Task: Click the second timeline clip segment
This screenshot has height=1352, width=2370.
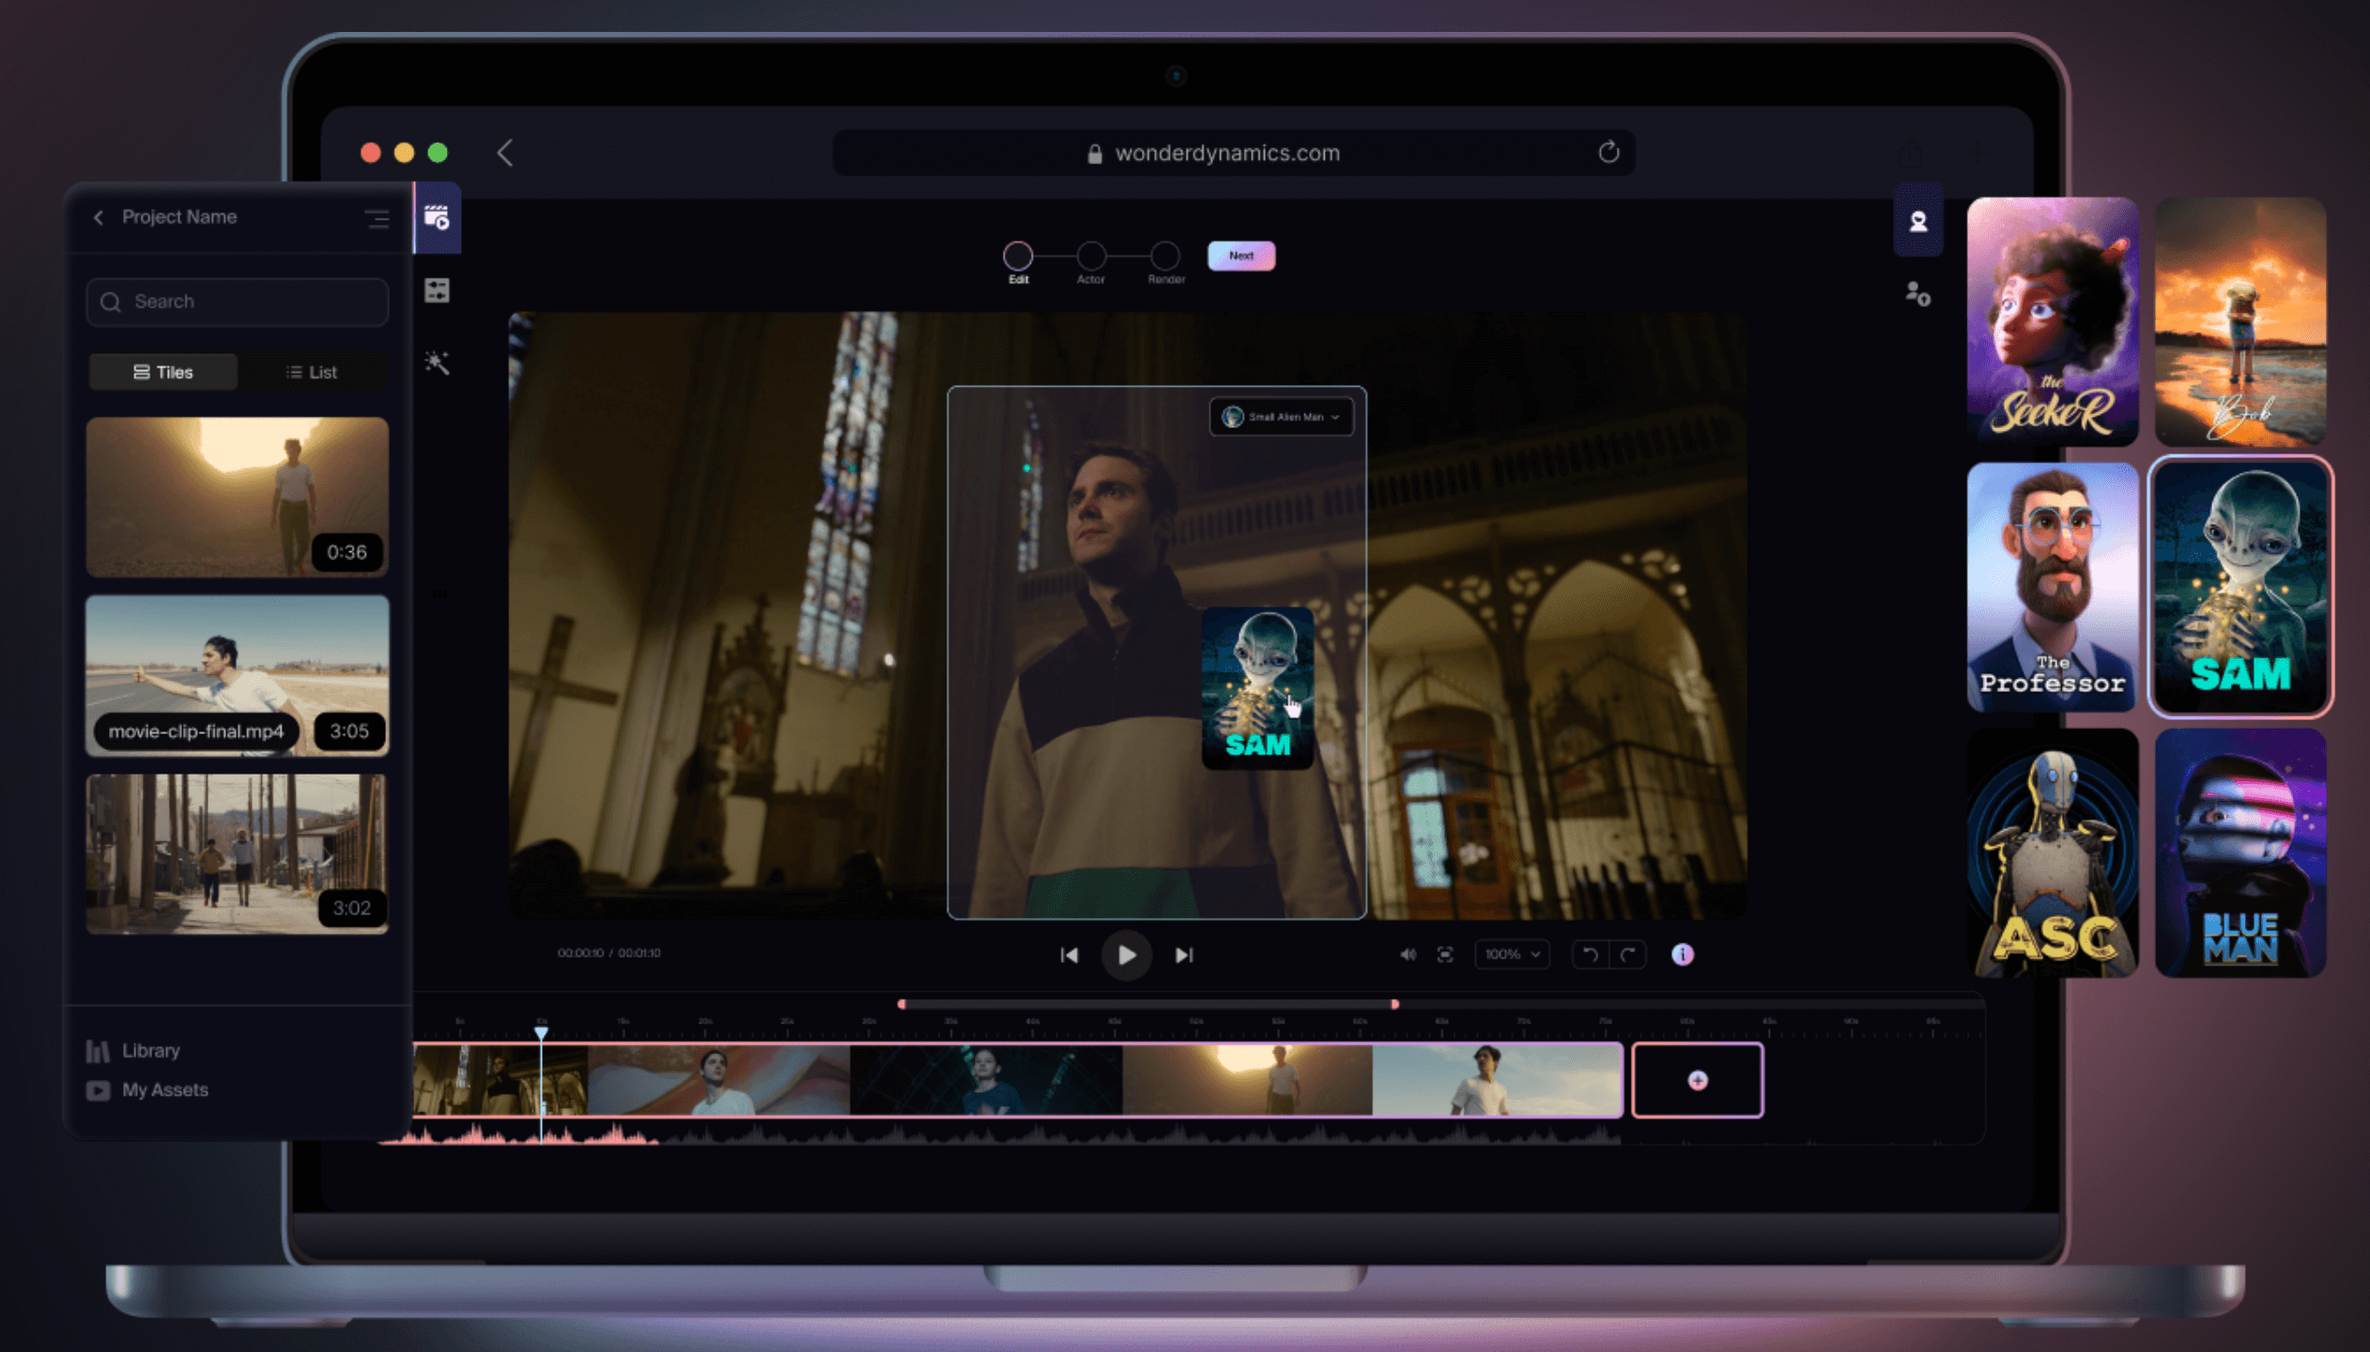Action: tap(718, 1081)
